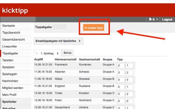This screenshot has width=175, height=109.
Task: Click Gruppe C in the Polen row
Action: [x=109, y=100]
